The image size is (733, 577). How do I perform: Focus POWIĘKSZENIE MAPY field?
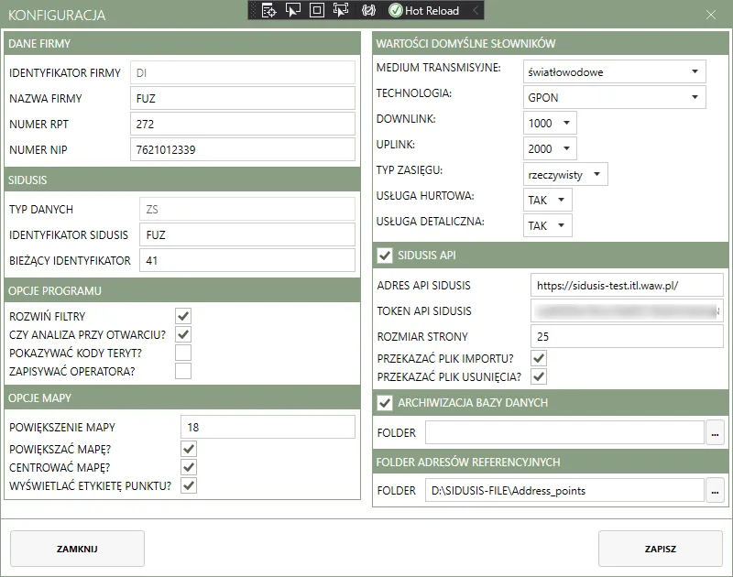point(268,427)
